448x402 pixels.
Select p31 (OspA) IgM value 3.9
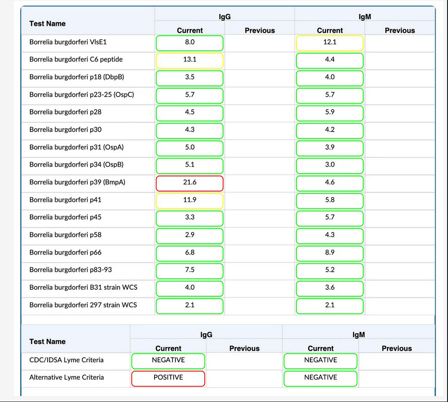point(330,148)
